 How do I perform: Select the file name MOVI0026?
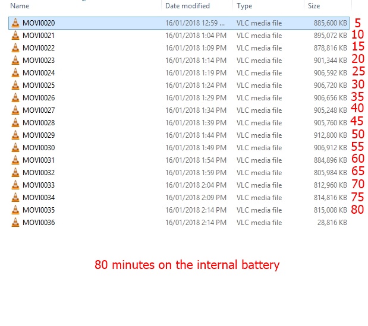[39, 98]
